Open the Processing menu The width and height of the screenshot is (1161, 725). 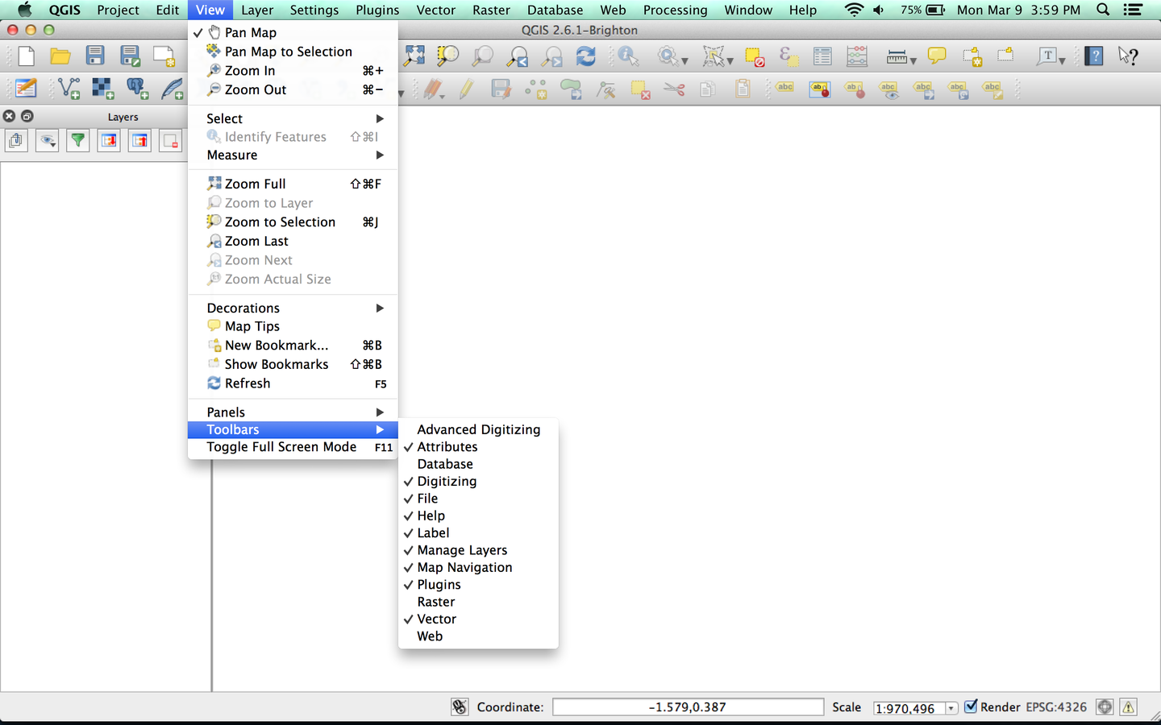(675, 10)
